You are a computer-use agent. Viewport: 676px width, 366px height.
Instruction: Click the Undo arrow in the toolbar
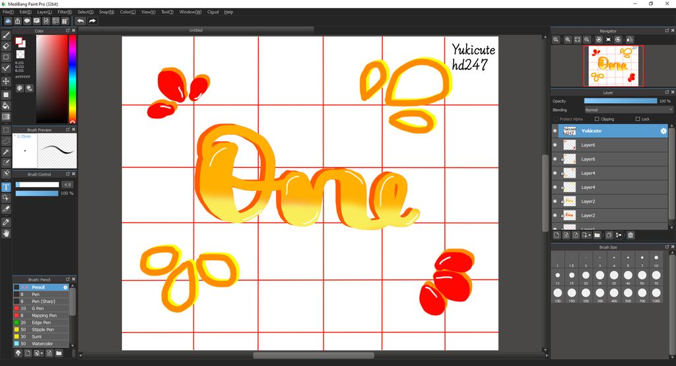pyautogui.click(x=81, y=20)
